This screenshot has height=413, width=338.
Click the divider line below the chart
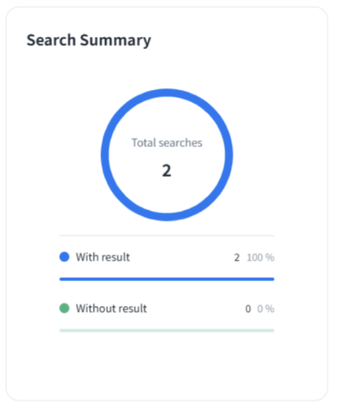point(167,236)
